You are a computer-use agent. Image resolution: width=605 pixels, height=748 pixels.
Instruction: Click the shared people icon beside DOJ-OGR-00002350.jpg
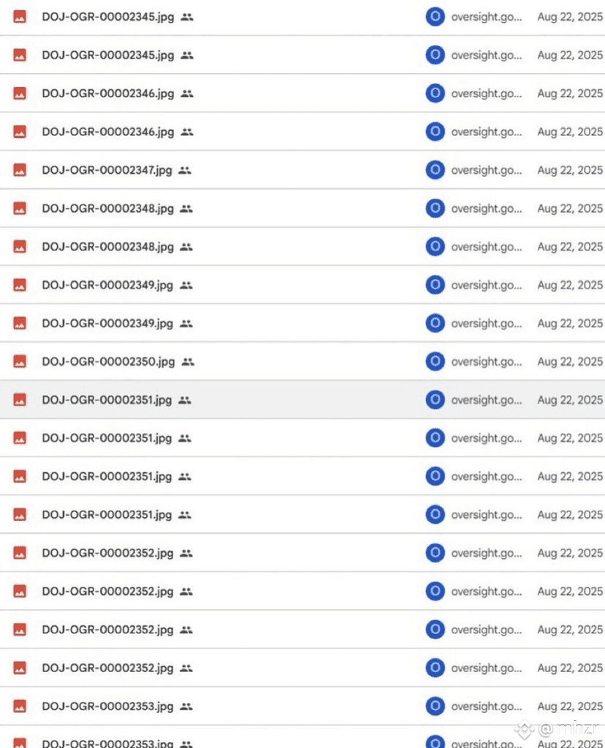(188, 362)
